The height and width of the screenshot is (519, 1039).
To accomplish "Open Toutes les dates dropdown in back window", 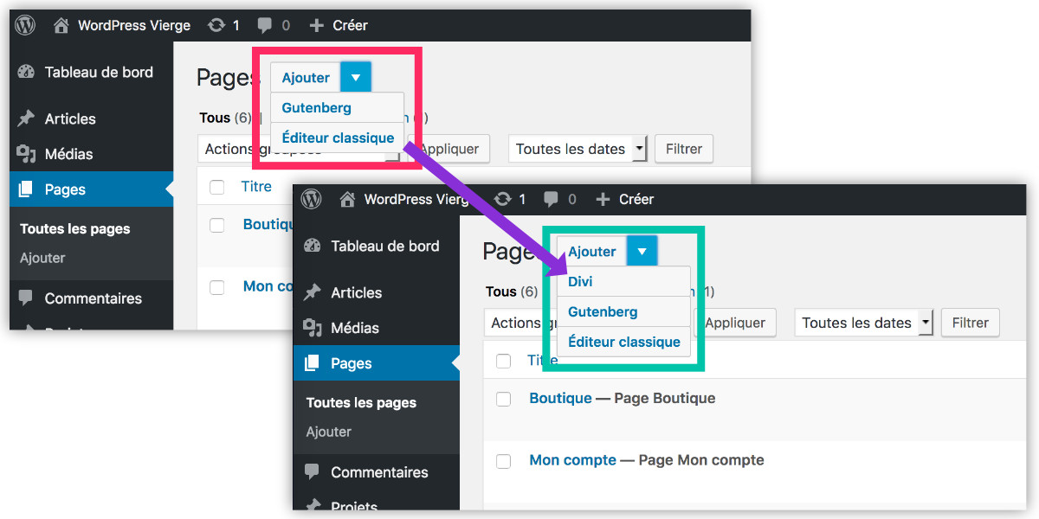I will coord(578,149).
